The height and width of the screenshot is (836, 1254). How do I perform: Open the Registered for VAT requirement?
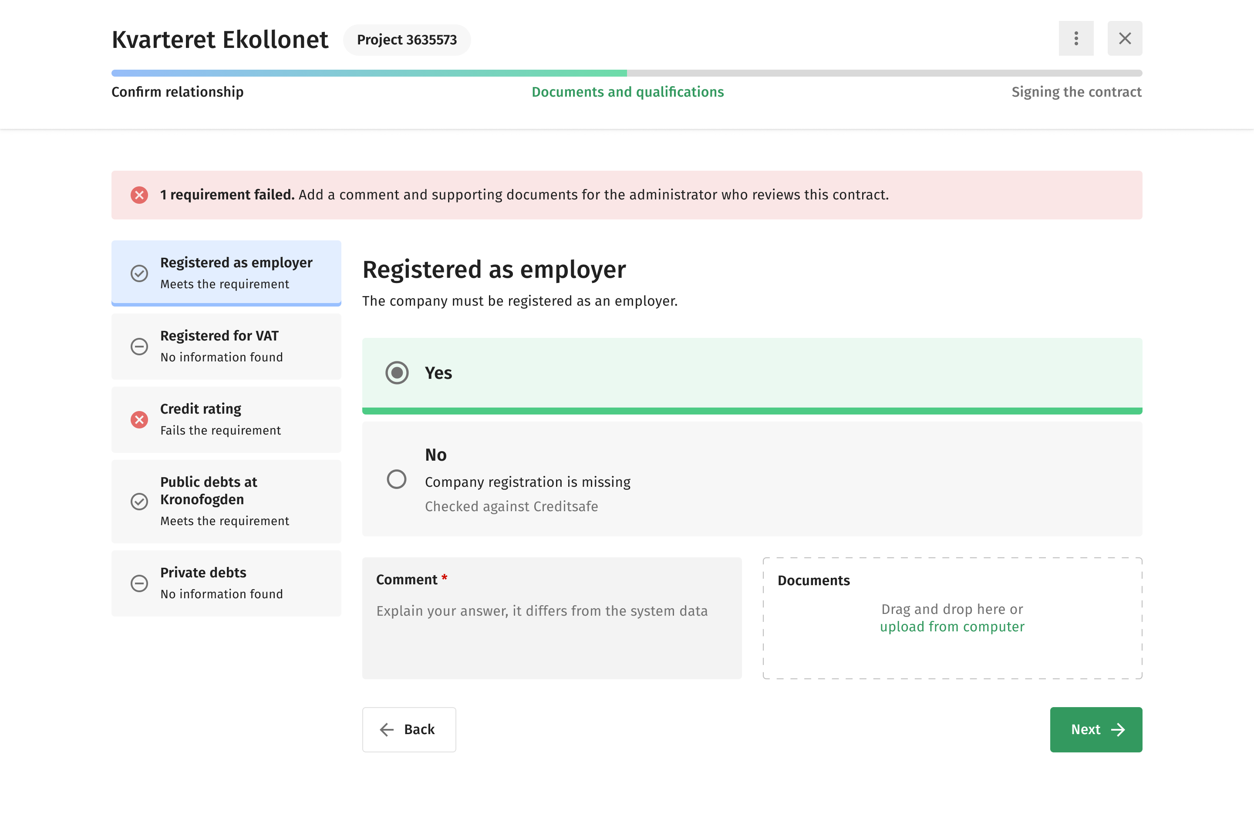coord(226,347)
